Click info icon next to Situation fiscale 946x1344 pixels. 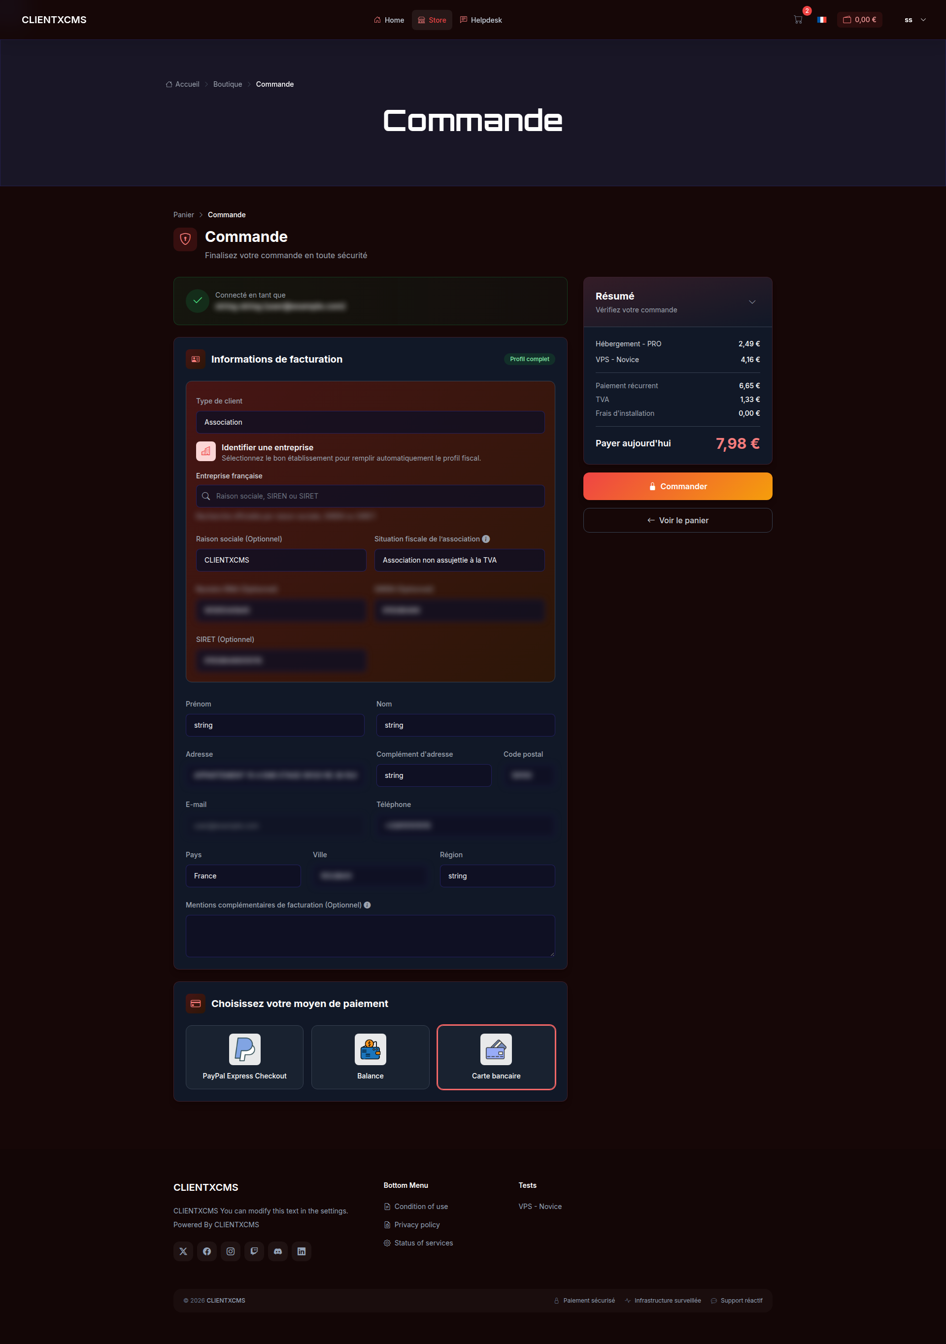tap(486, 539)
